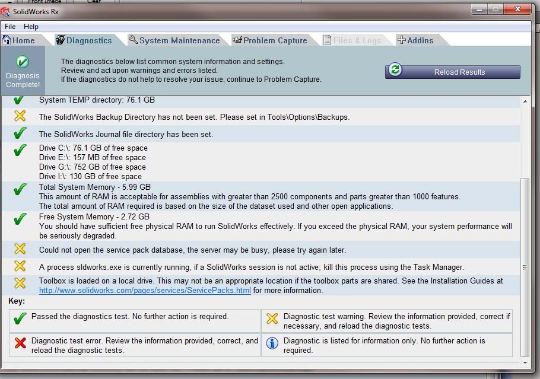
Task: Click the Reload Results button
Action: [453, 72]
